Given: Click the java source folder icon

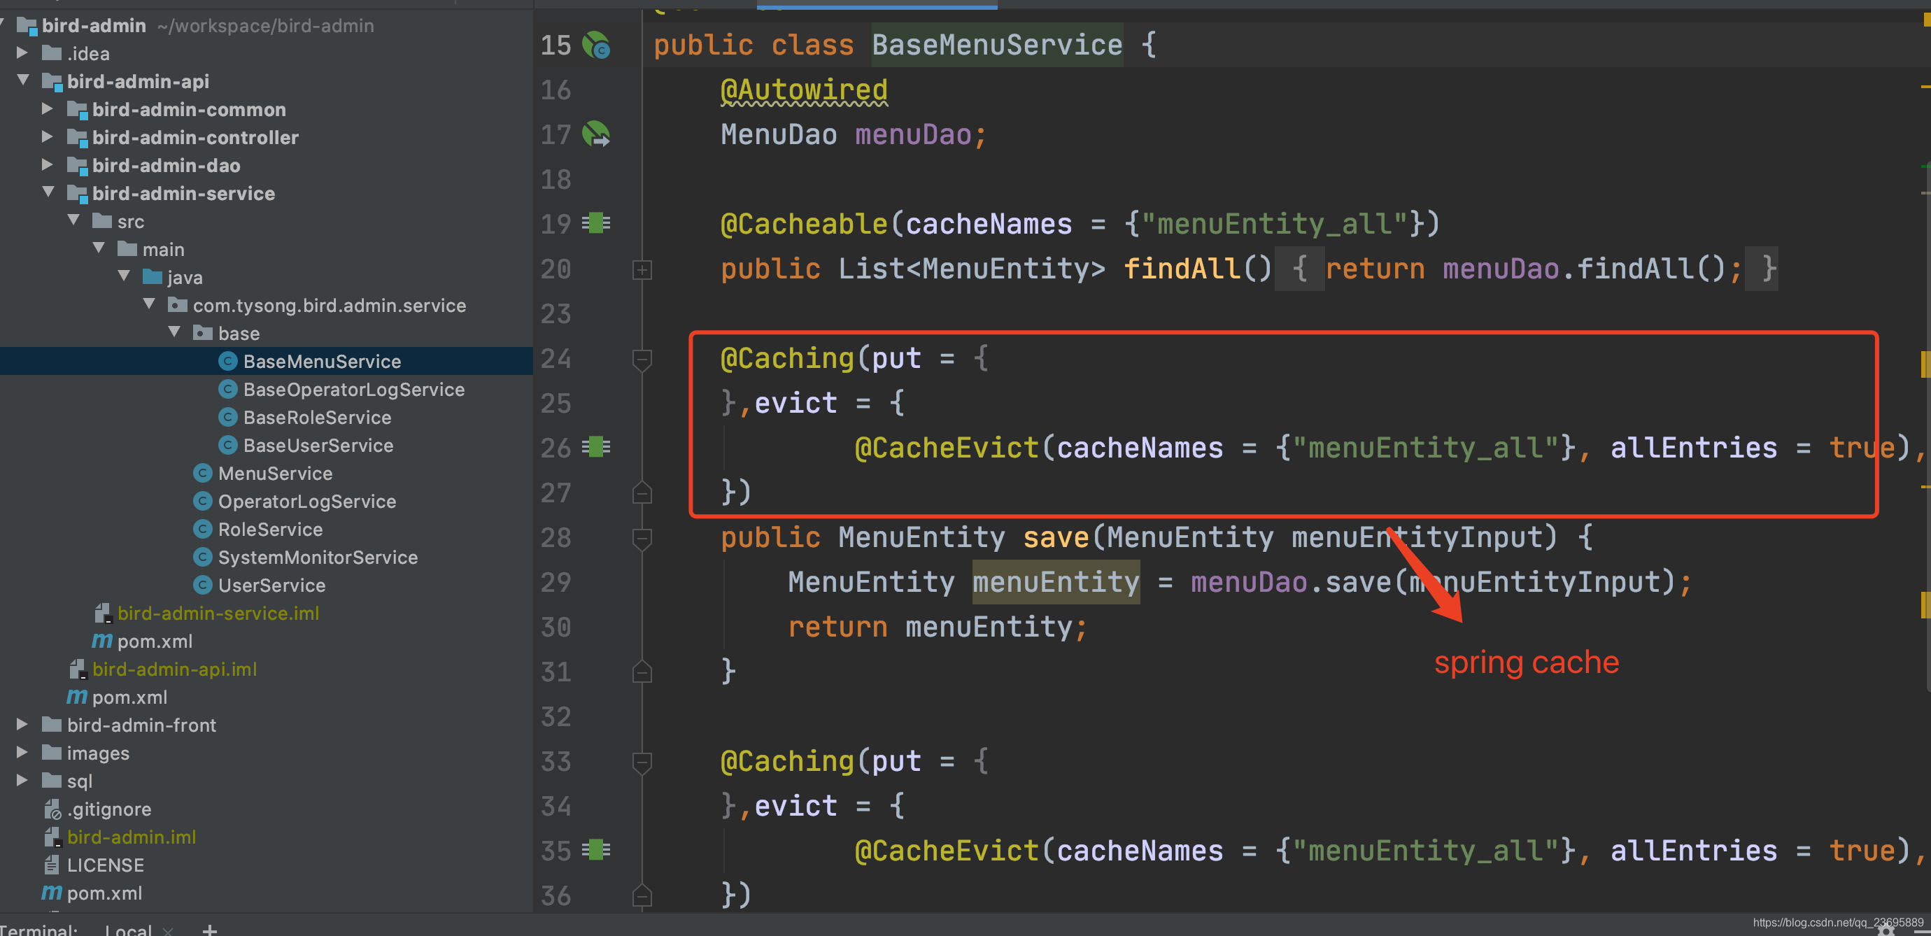Looking at the screenshot, I should tap(153, 277).
